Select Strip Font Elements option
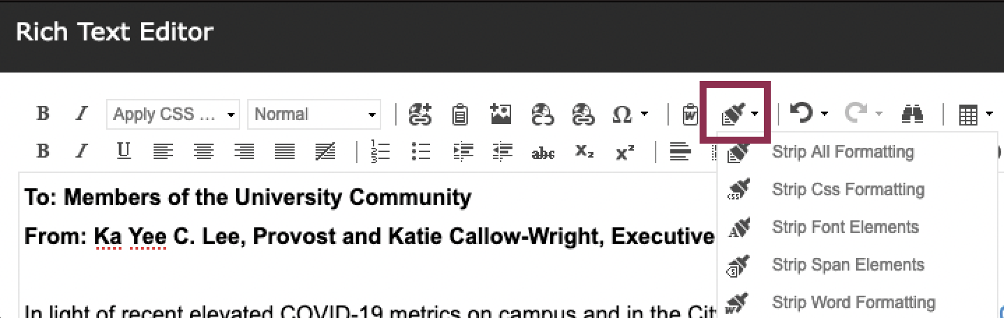Screen dimensions: 1004x318 pyautogui.click(x=845, y=227)
